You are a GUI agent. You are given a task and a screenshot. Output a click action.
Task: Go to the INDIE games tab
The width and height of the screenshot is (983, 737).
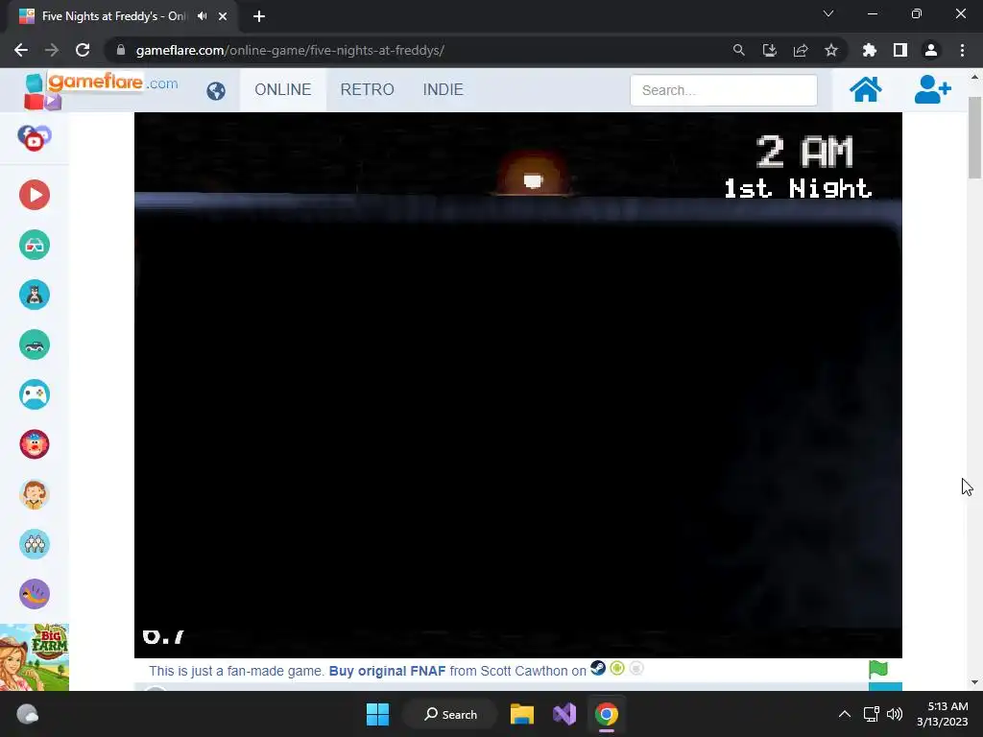point(444,89)
